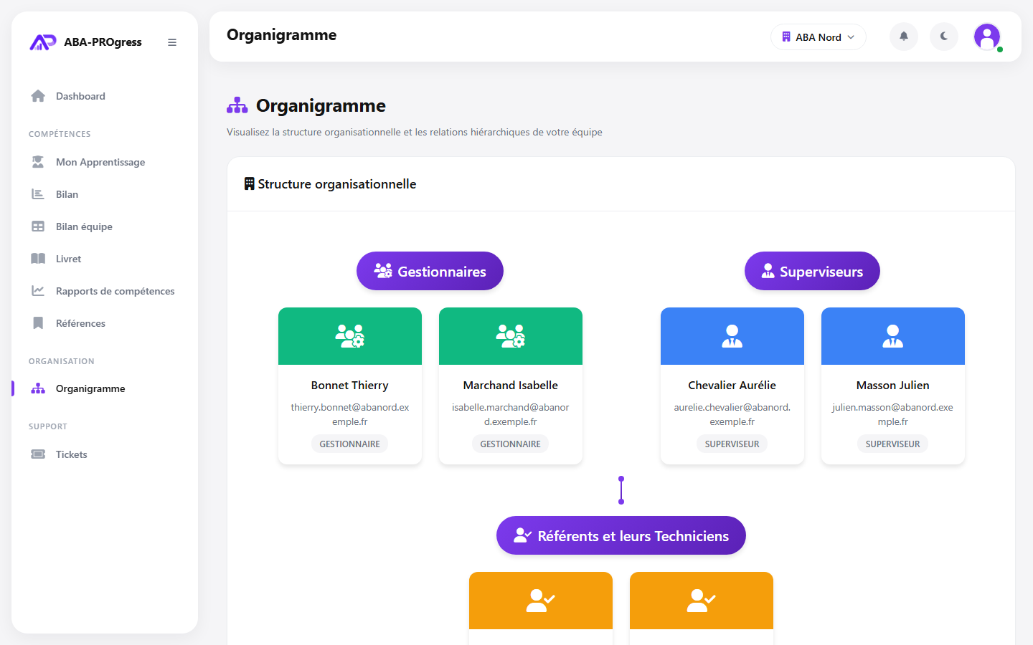The image size is (1033, 645).
Task: Click the purple organigramme icon beside page title
Action: tap(237, 106)
